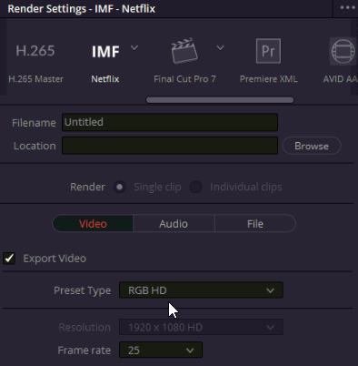Open the render settings three-dot options menu

tap(347, 8)
